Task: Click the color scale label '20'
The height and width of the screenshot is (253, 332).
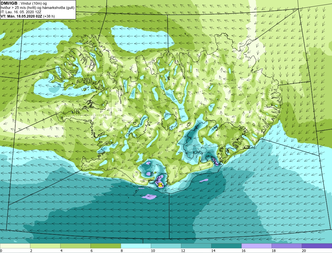Action: (x=304, y=251)
